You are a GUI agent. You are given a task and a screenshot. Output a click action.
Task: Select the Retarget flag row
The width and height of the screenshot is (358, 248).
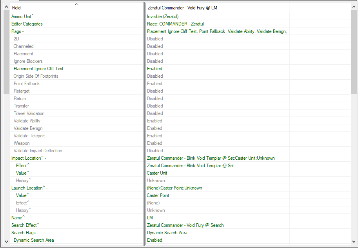click(76, 91)
